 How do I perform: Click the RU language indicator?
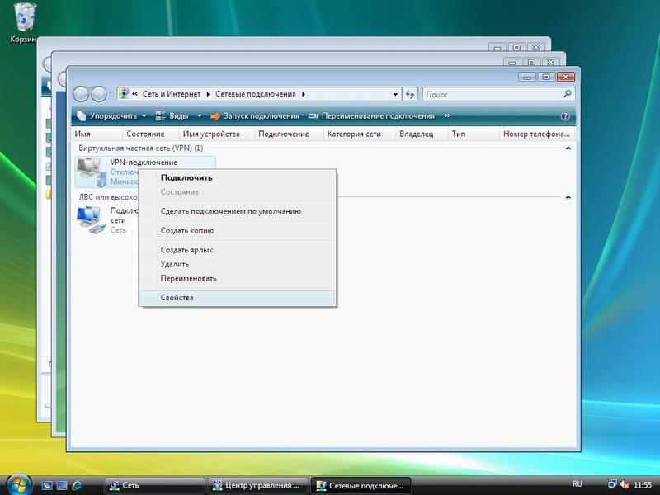[x=577, y=484]
